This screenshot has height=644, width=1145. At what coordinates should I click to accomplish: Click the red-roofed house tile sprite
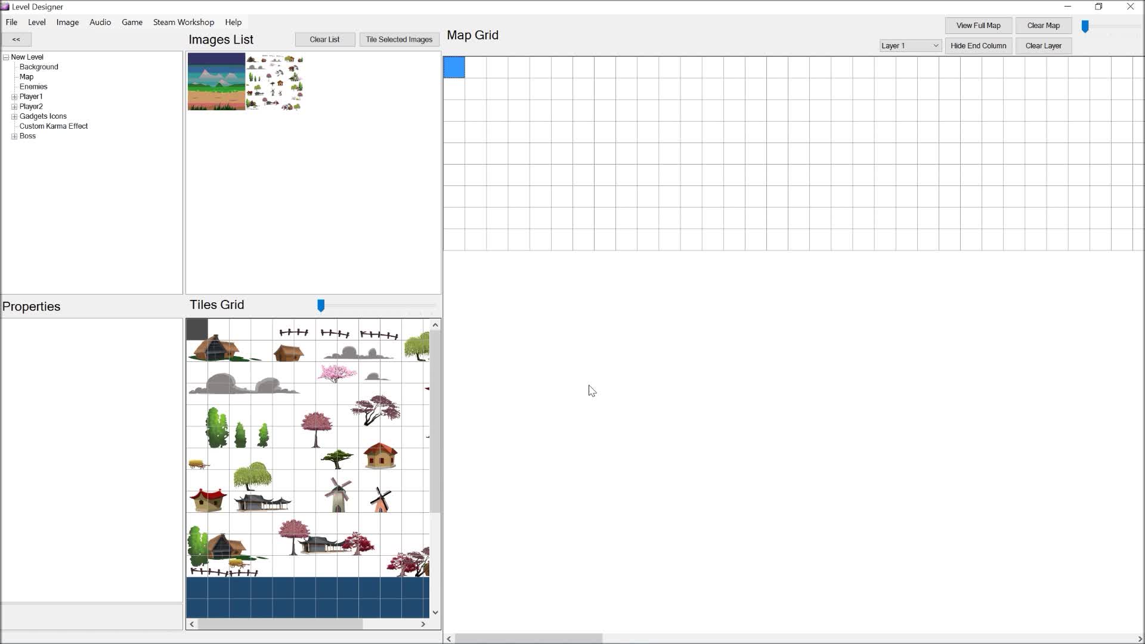[x=380, y=457]
